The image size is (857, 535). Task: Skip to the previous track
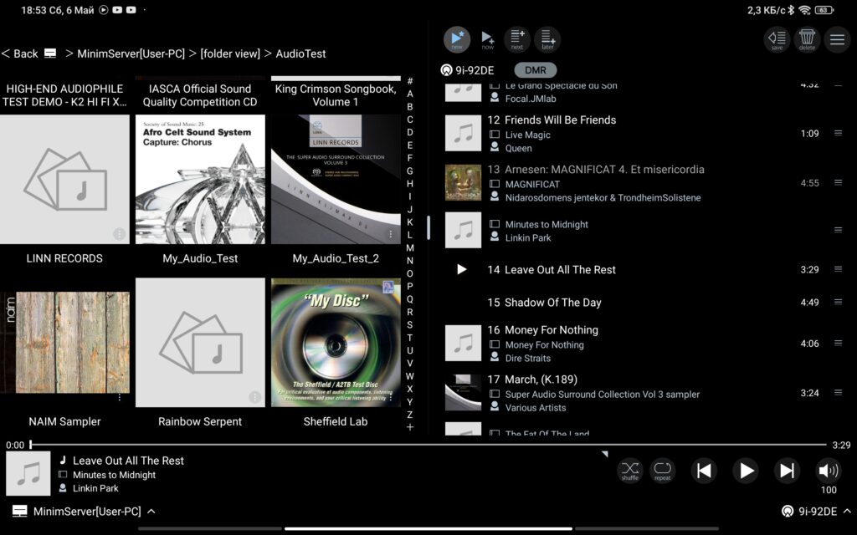(x=704, y=470)
